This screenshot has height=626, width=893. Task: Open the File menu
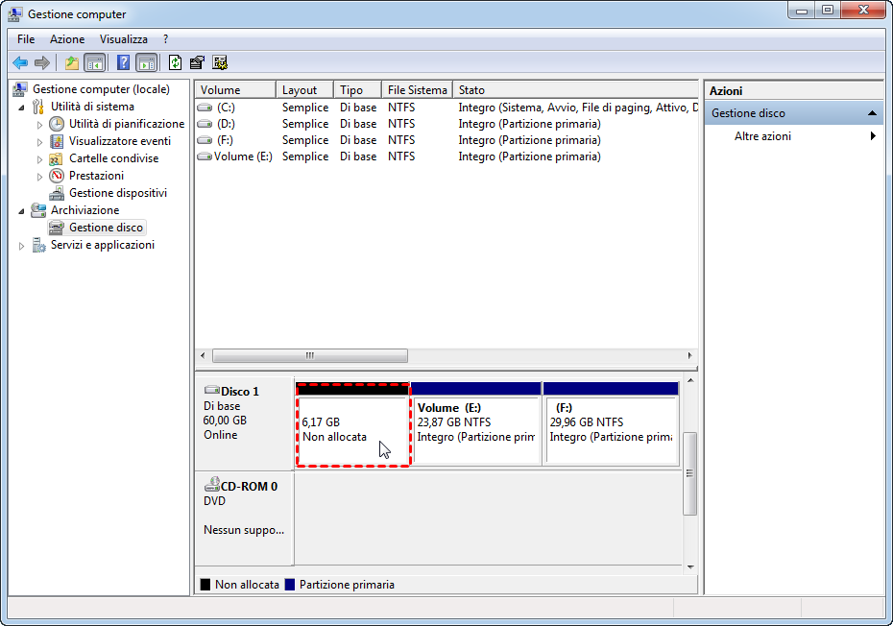point(26,39)
